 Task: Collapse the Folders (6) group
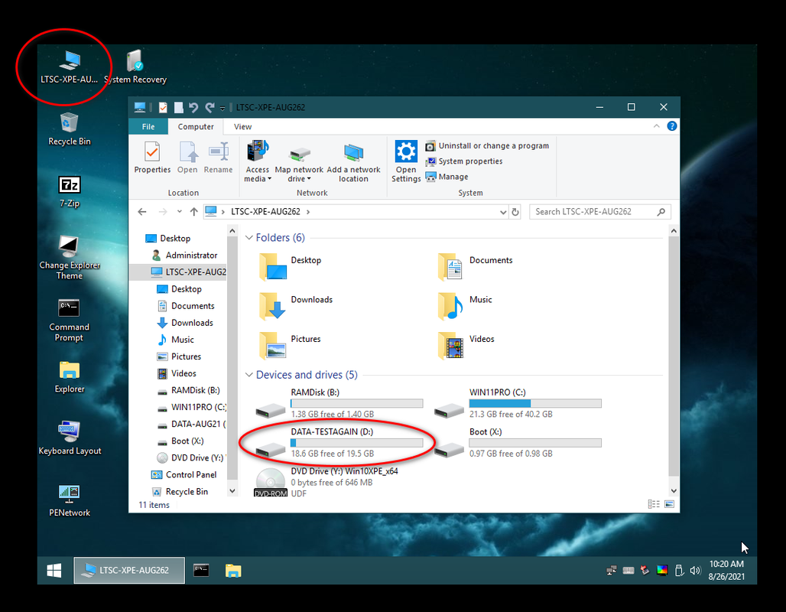point(248,237)
